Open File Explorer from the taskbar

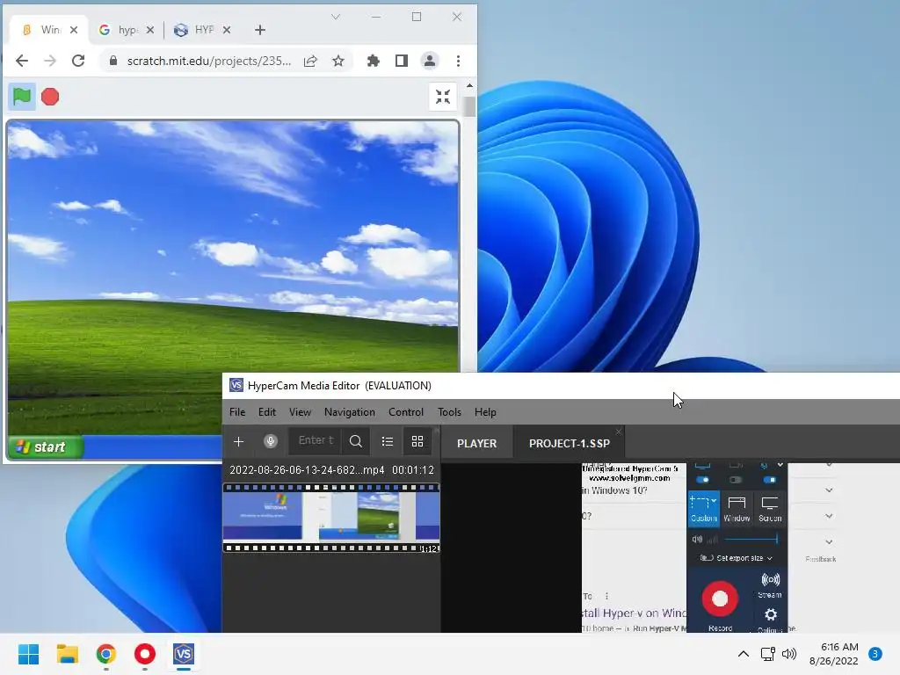click(x=67, y=654)
